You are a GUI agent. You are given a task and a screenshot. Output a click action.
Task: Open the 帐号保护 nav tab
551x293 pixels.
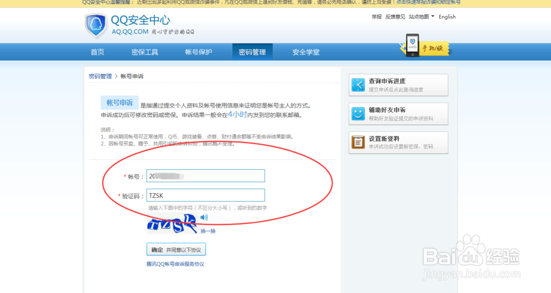[198, 52]
